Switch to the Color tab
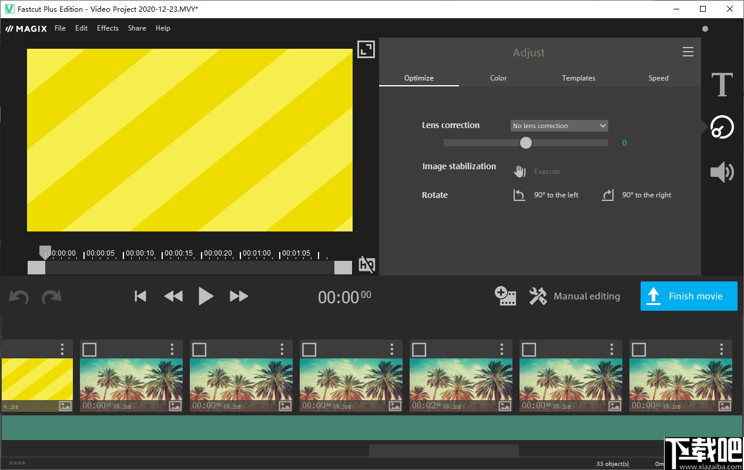This screenshot has width=744, height=470. [498, 78]
